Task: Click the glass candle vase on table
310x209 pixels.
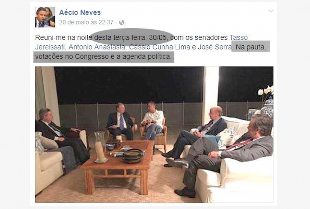Action: pyautogui.click(x=100, y=147)
